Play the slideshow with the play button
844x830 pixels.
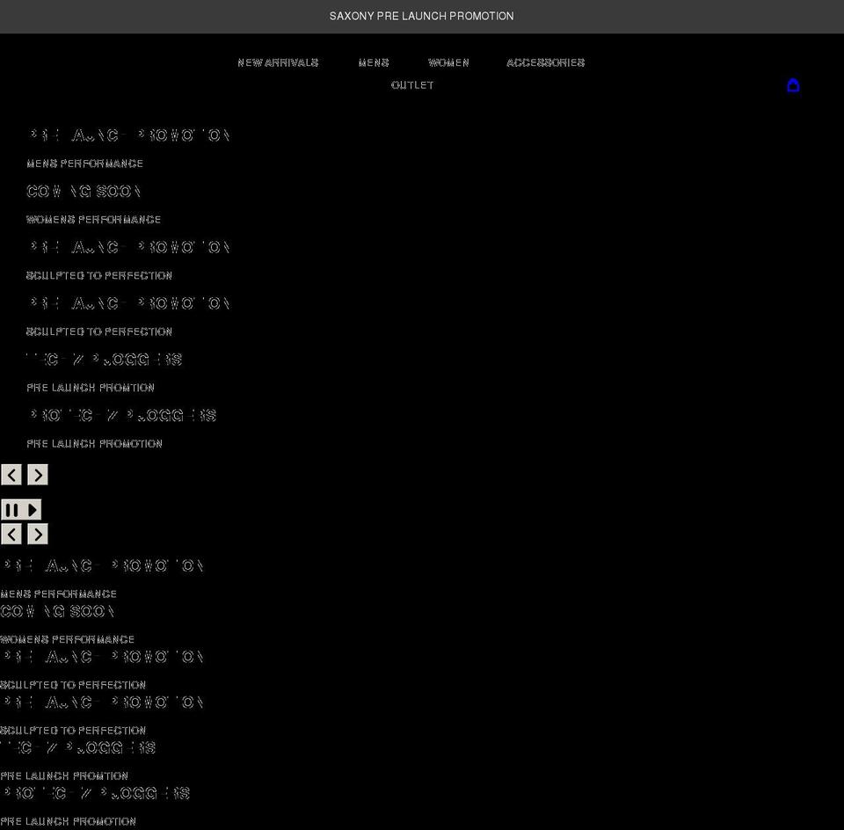coord(33,510)
